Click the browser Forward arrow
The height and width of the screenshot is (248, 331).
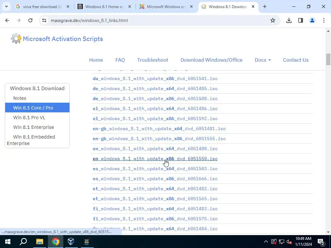click(19, 20)
